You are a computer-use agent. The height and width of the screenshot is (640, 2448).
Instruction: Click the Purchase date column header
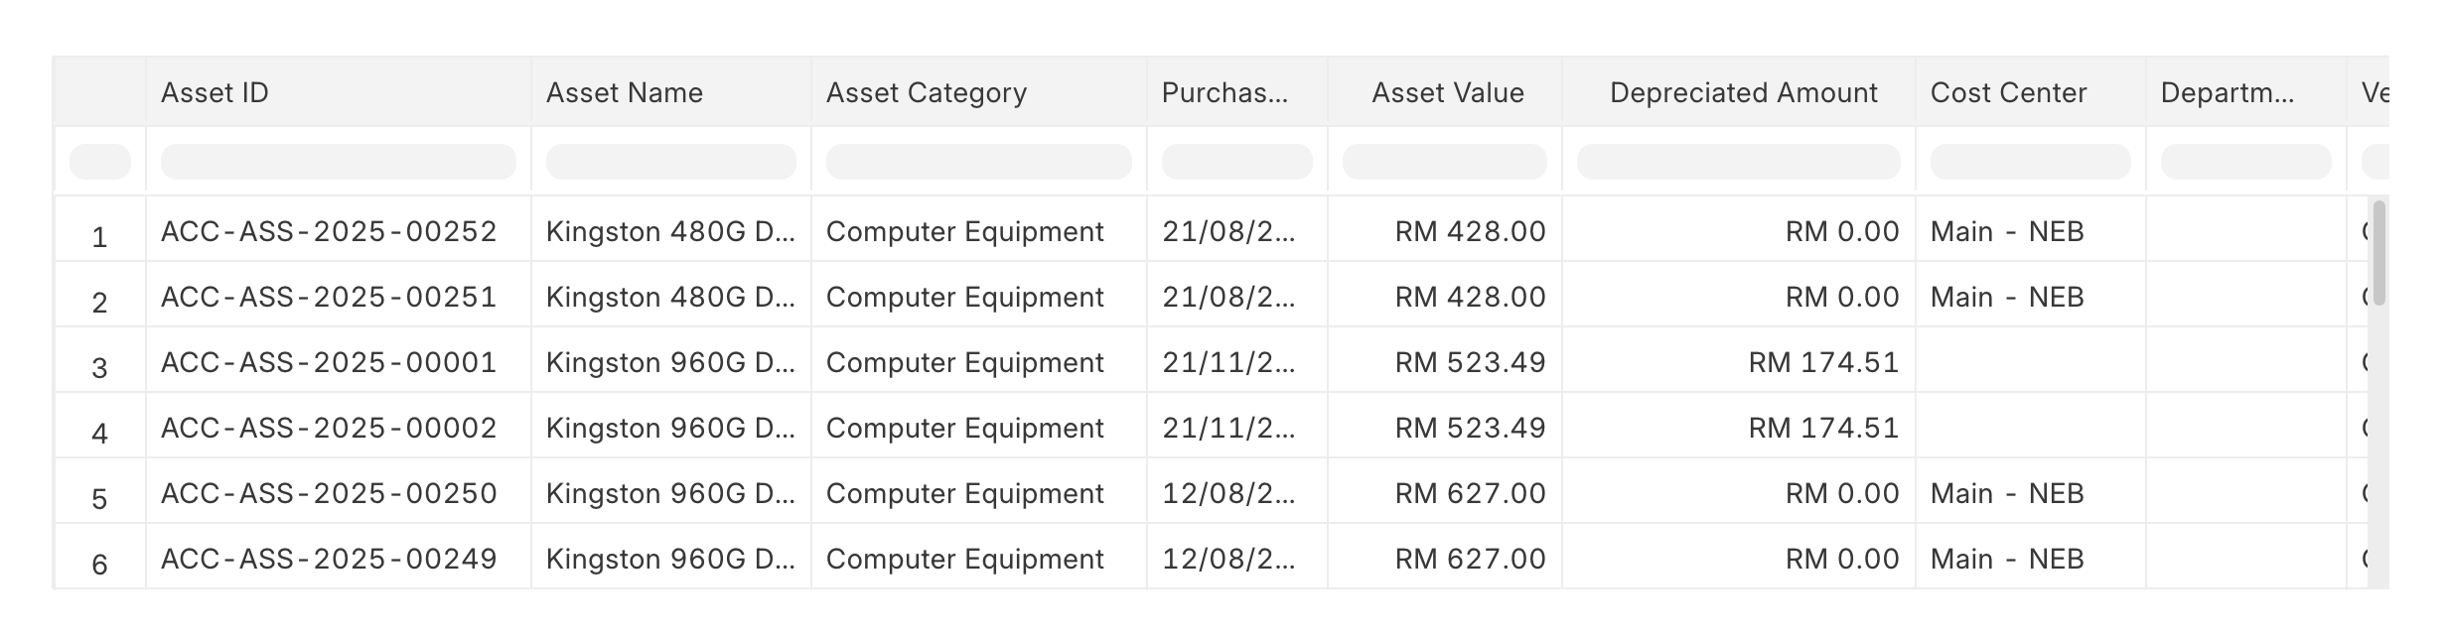coord(1224,92)
